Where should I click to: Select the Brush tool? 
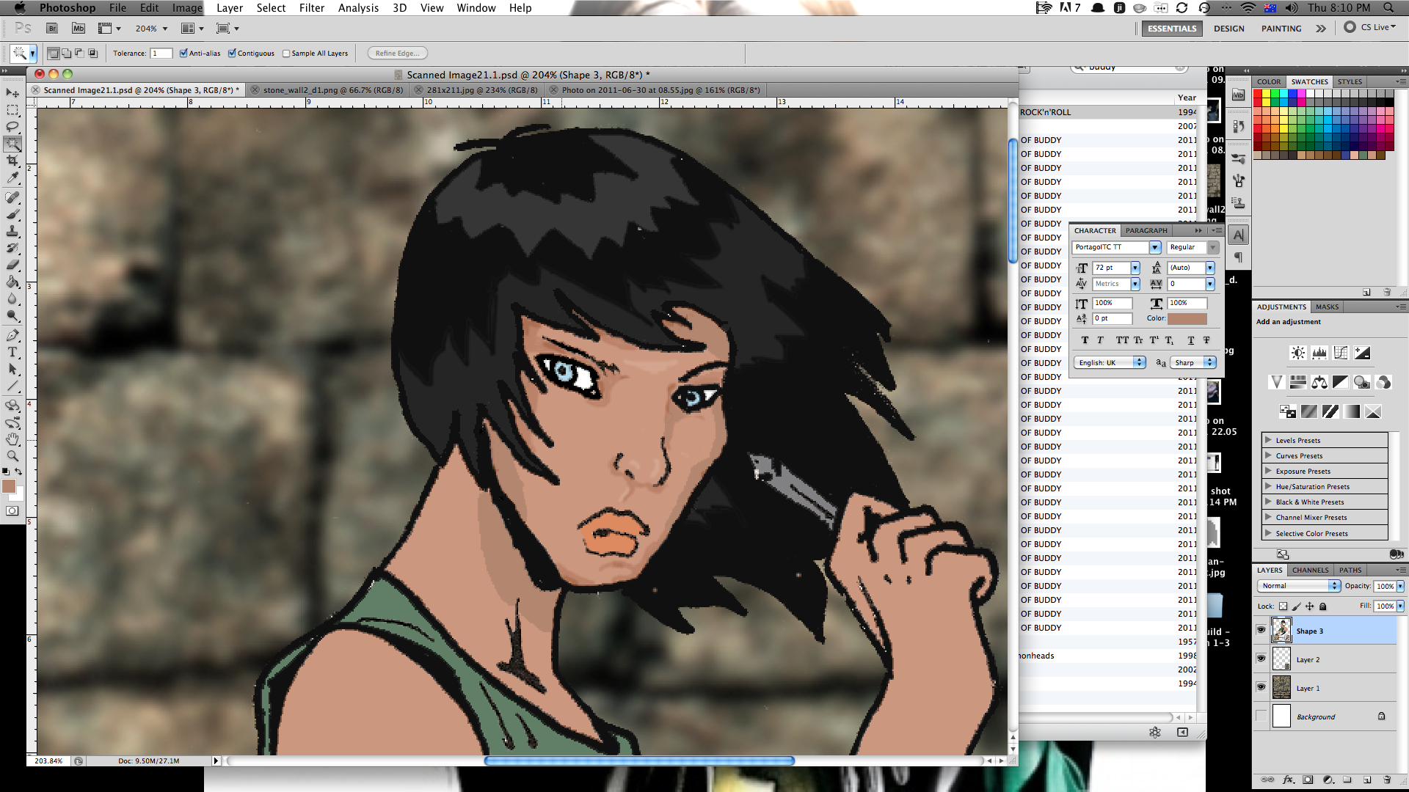click(x=12, y=214)
